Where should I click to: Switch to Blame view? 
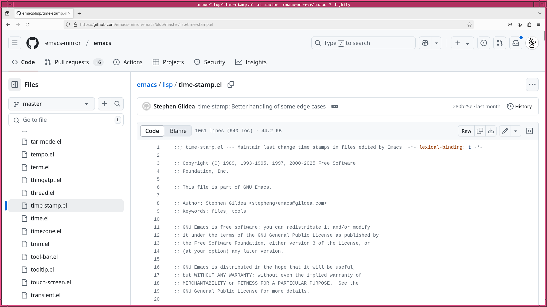point(178,131)
